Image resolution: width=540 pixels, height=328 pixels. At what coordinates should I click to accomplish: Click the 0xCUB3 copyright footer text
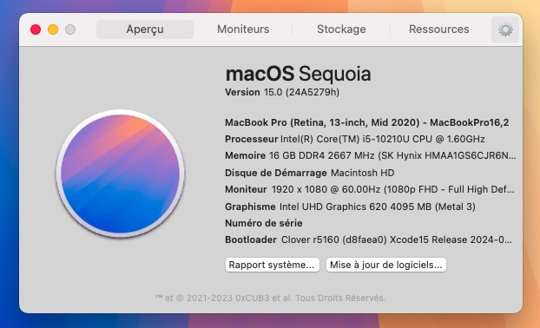pos(270,298)
